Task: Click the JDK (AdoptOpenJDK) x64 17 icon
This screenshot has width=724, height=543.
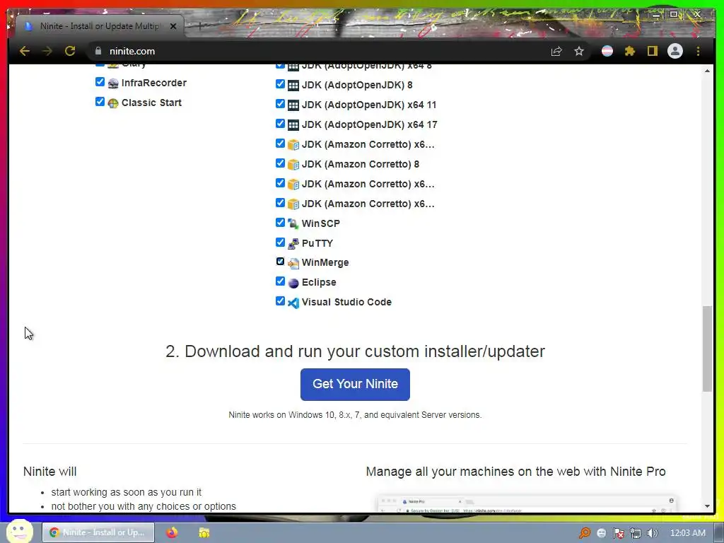Action: point(293,125)
